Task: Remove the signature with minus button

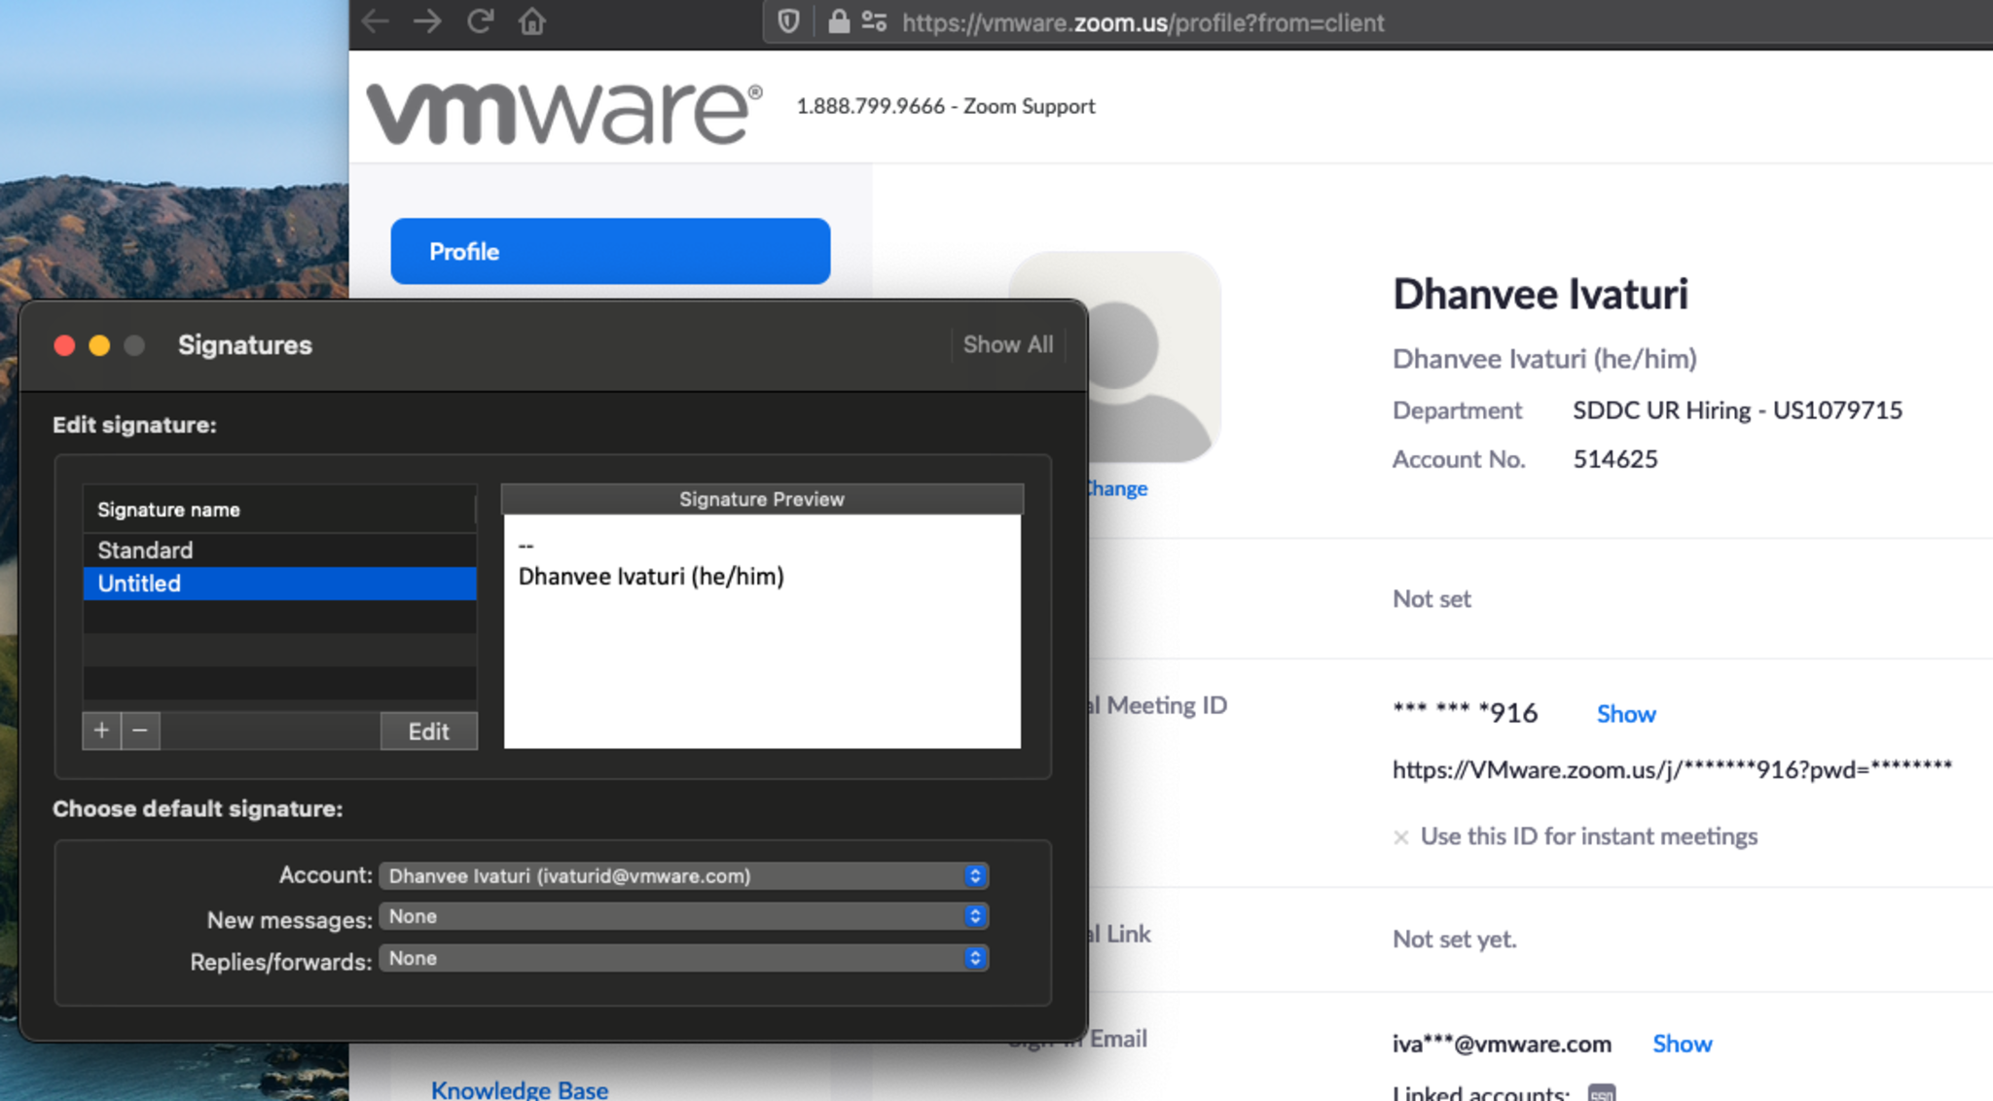Action: point(140,730)
